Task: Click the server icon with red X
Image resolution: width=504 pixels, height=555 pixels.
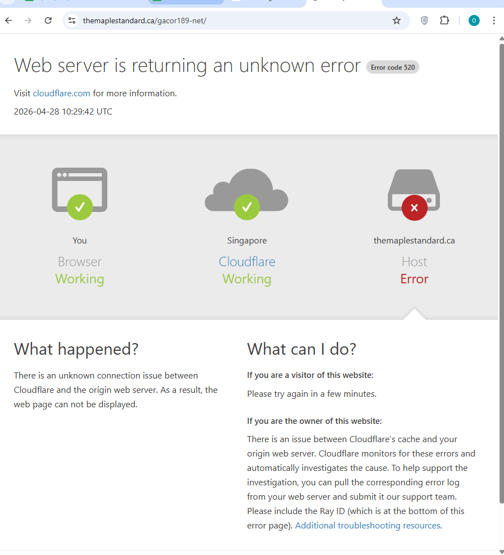Action: [x=414, y=195]
